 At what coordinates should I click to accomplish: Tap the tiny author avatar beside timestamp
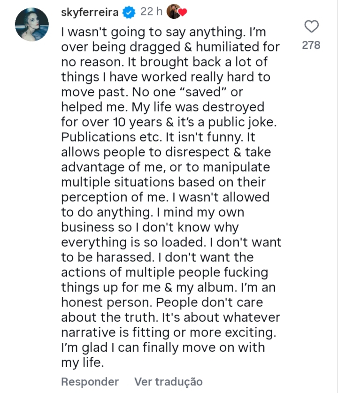[x=173, y=13]
